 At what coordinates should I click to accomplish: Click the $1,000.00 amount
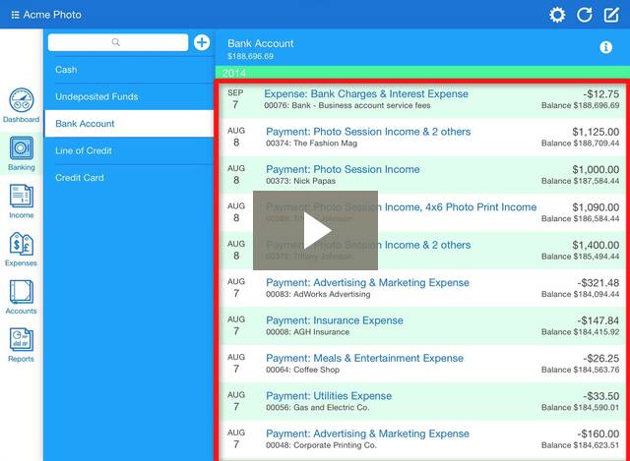pos(596,170)
